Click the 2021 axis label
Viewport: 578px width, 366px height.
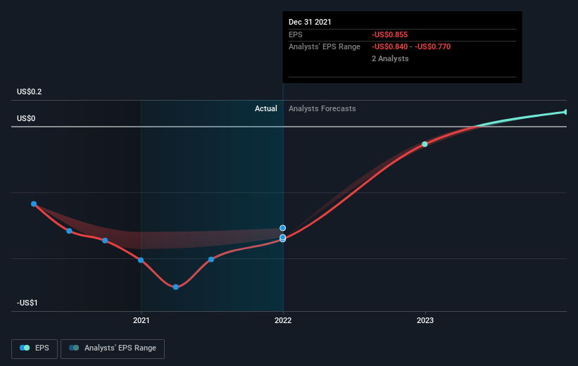point(142,320)
